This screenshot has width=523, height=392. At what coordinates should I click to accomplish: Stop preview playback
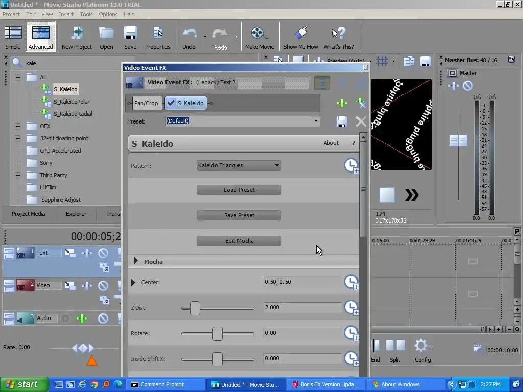tap(387, 195)
